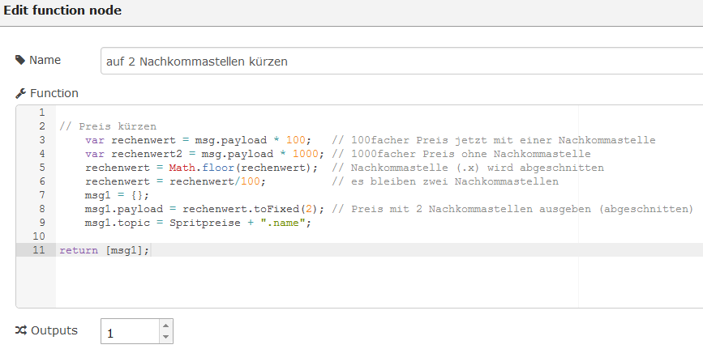Increase Outputs with the up arrow
This screenshot has height=349, width=703.
tap(165, 326)
